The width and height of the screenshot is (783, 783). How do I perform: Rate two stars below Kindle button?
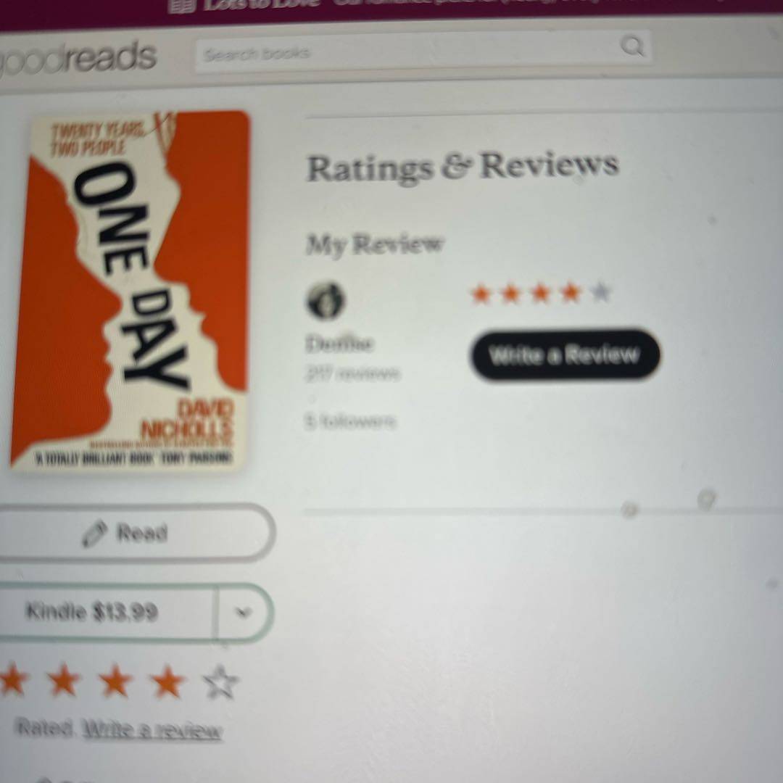point(63,680)
